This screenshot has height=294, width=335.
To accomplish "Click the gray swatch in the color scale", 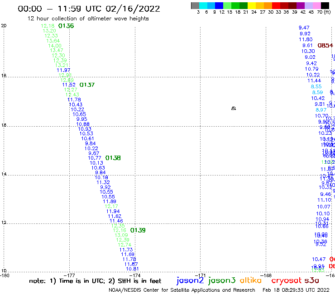I will [x=195, y=5].
